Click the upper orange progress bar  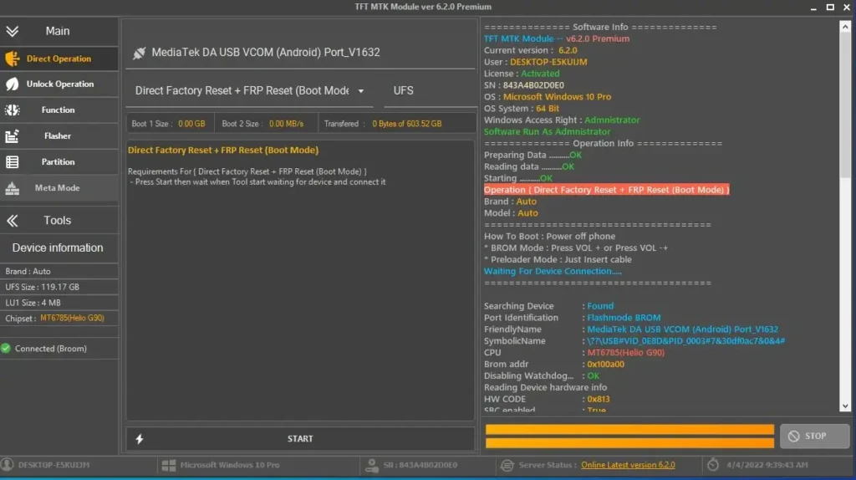[x=629, y=429]
